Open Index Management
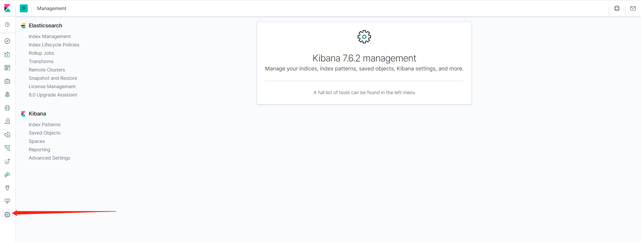This screenshot has height=242, width=641. coord(50,36)
